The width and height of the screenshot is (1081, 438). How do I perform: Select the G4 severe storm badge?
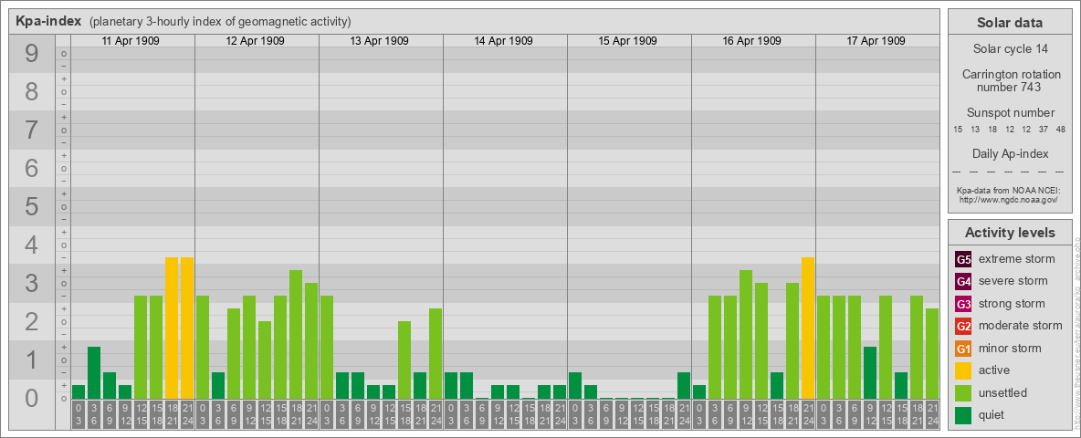[x=963, y=281]
